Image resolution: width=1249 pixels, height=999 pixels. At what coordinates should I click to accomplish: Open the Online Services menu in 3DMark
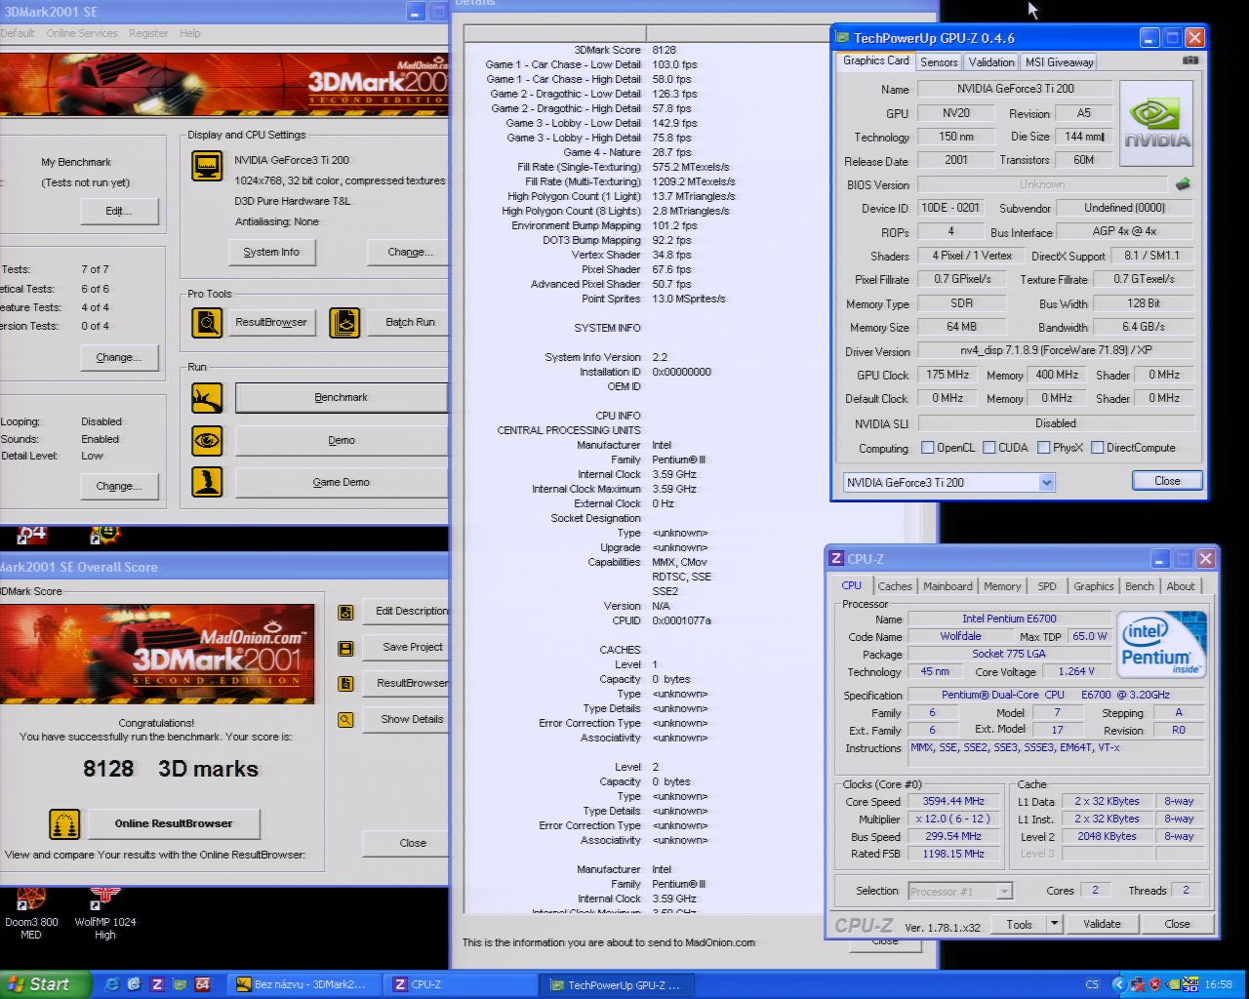(82, 33)
